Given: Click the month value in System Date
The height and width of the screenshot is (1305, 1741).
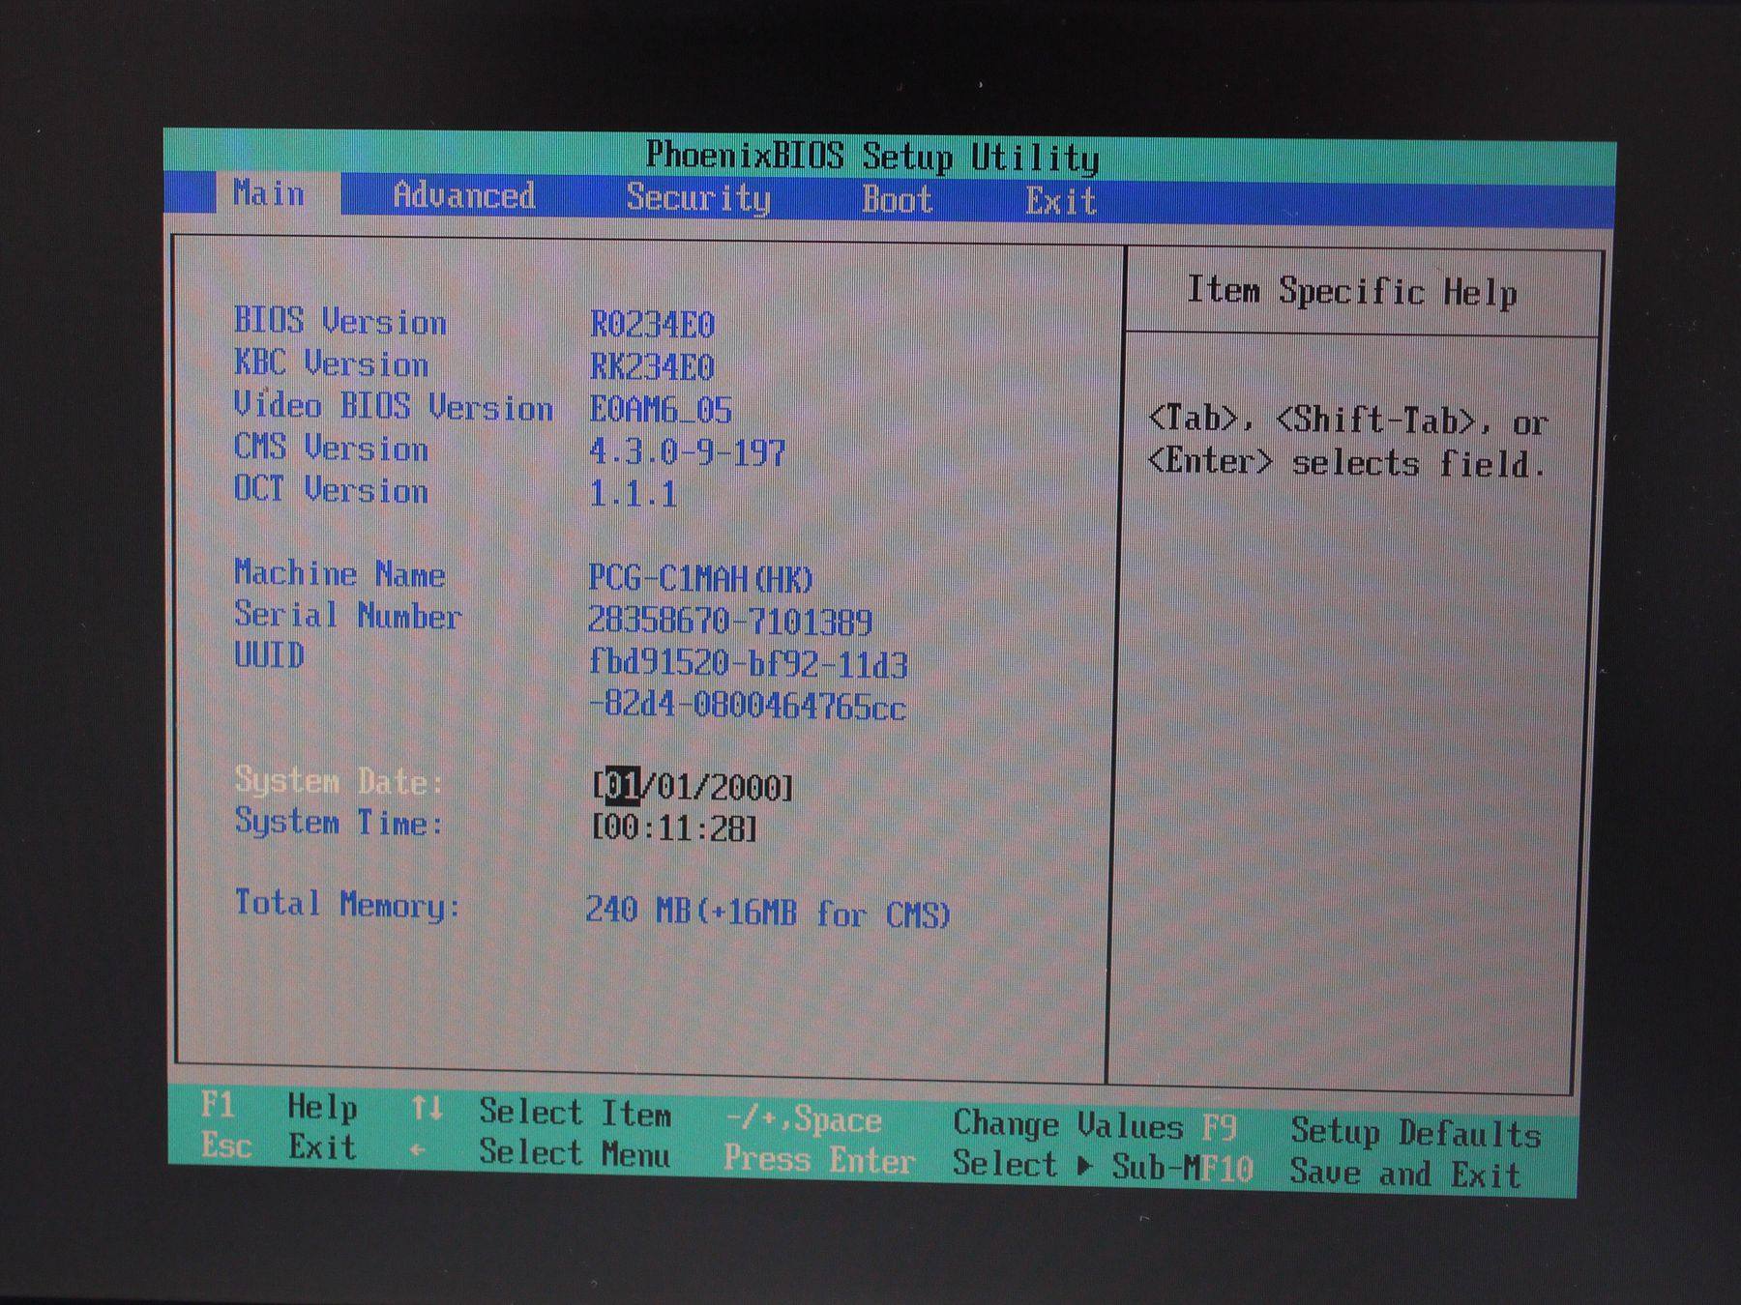Looking at the screenshot, I should tap(626, 786).
